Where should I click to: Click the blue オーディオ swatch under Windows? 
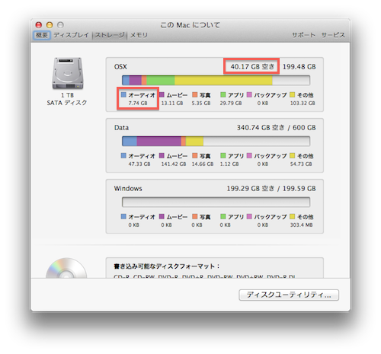[x=123, y=216]
